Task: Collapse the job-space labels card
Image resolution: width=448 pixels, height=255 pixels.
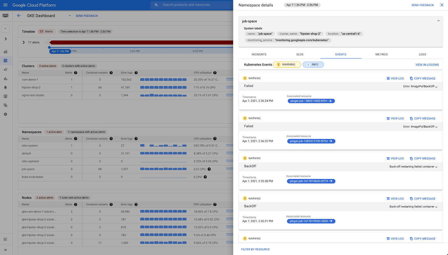Action: click(x=438, y=21)
